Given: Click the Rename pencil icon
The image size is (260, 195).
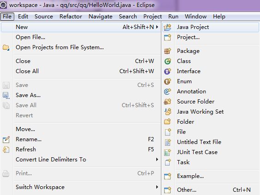Looking at the screenshot, I should click(x=6, y=140).
